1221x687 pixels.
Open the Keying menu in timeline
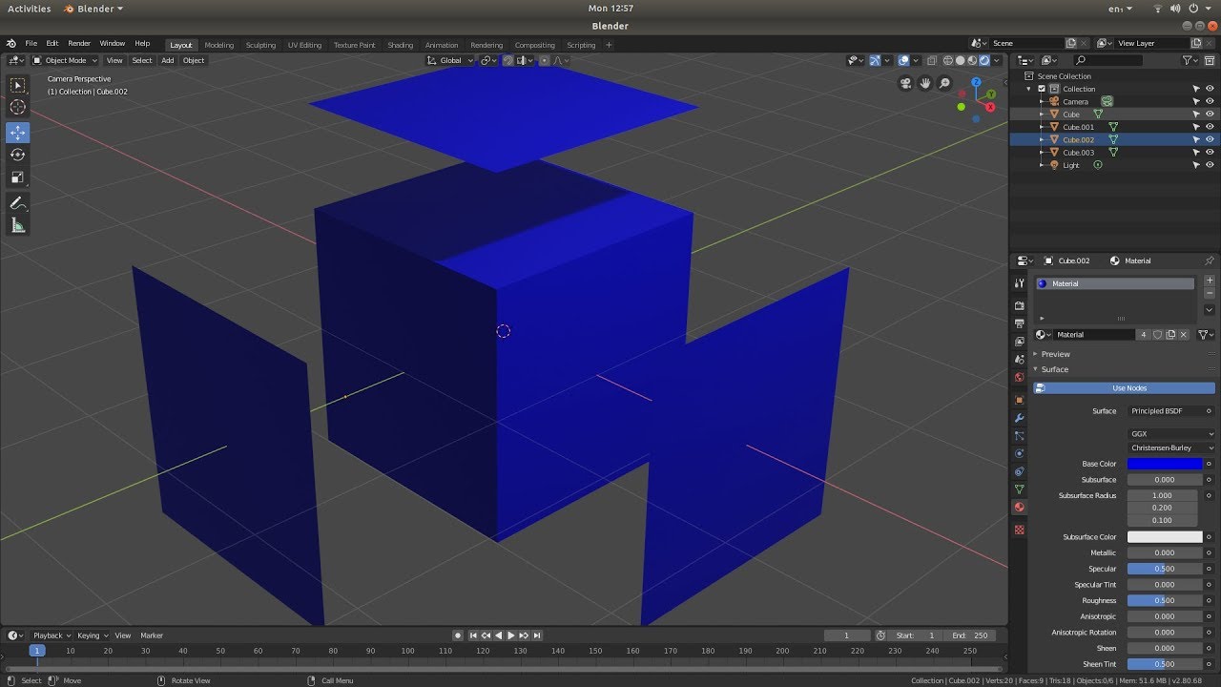92,635
